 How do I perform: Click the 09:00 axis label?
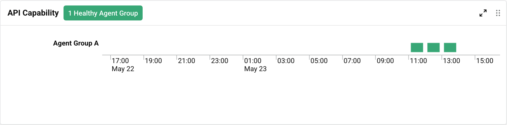[385, 61]
